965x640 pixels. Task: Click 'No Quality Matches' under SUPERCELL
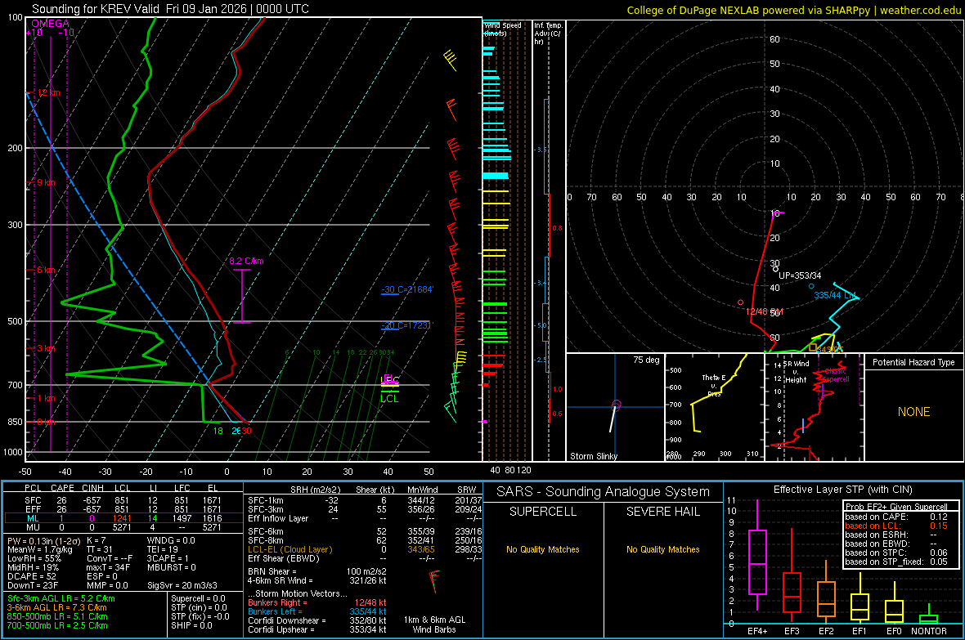543,549
